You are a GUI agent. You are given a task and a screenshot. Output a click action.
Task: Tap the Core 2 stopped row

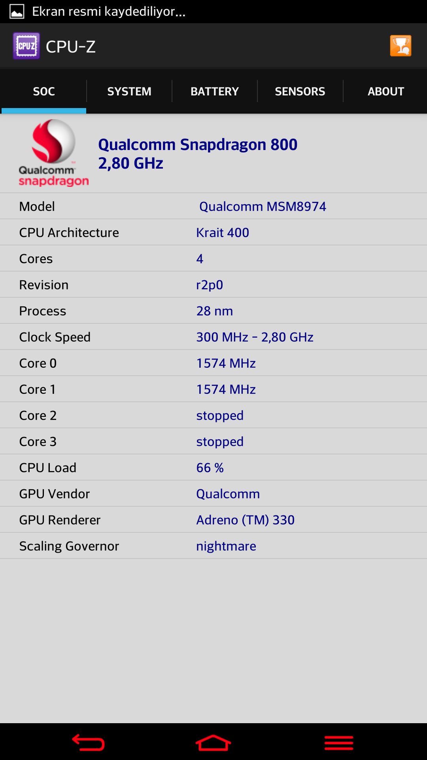point(213,415)
